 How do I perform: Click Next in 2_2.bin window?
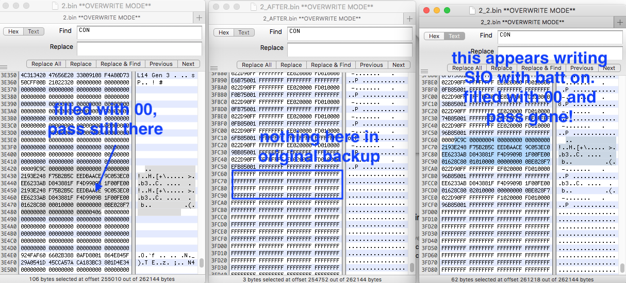[x=609, y=68]
